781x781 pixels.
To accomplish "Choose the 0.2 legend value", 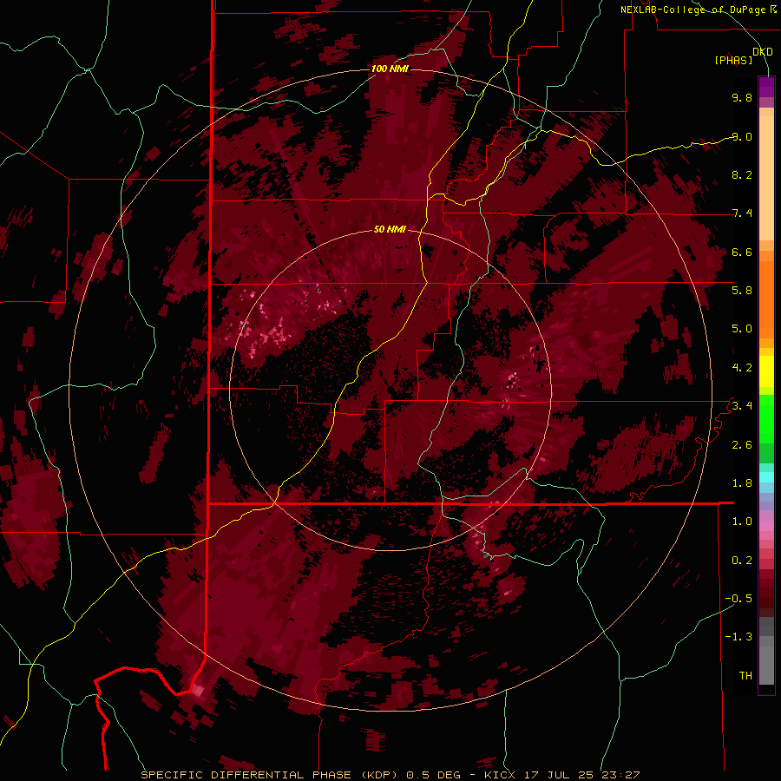I will tap(742, 561).
